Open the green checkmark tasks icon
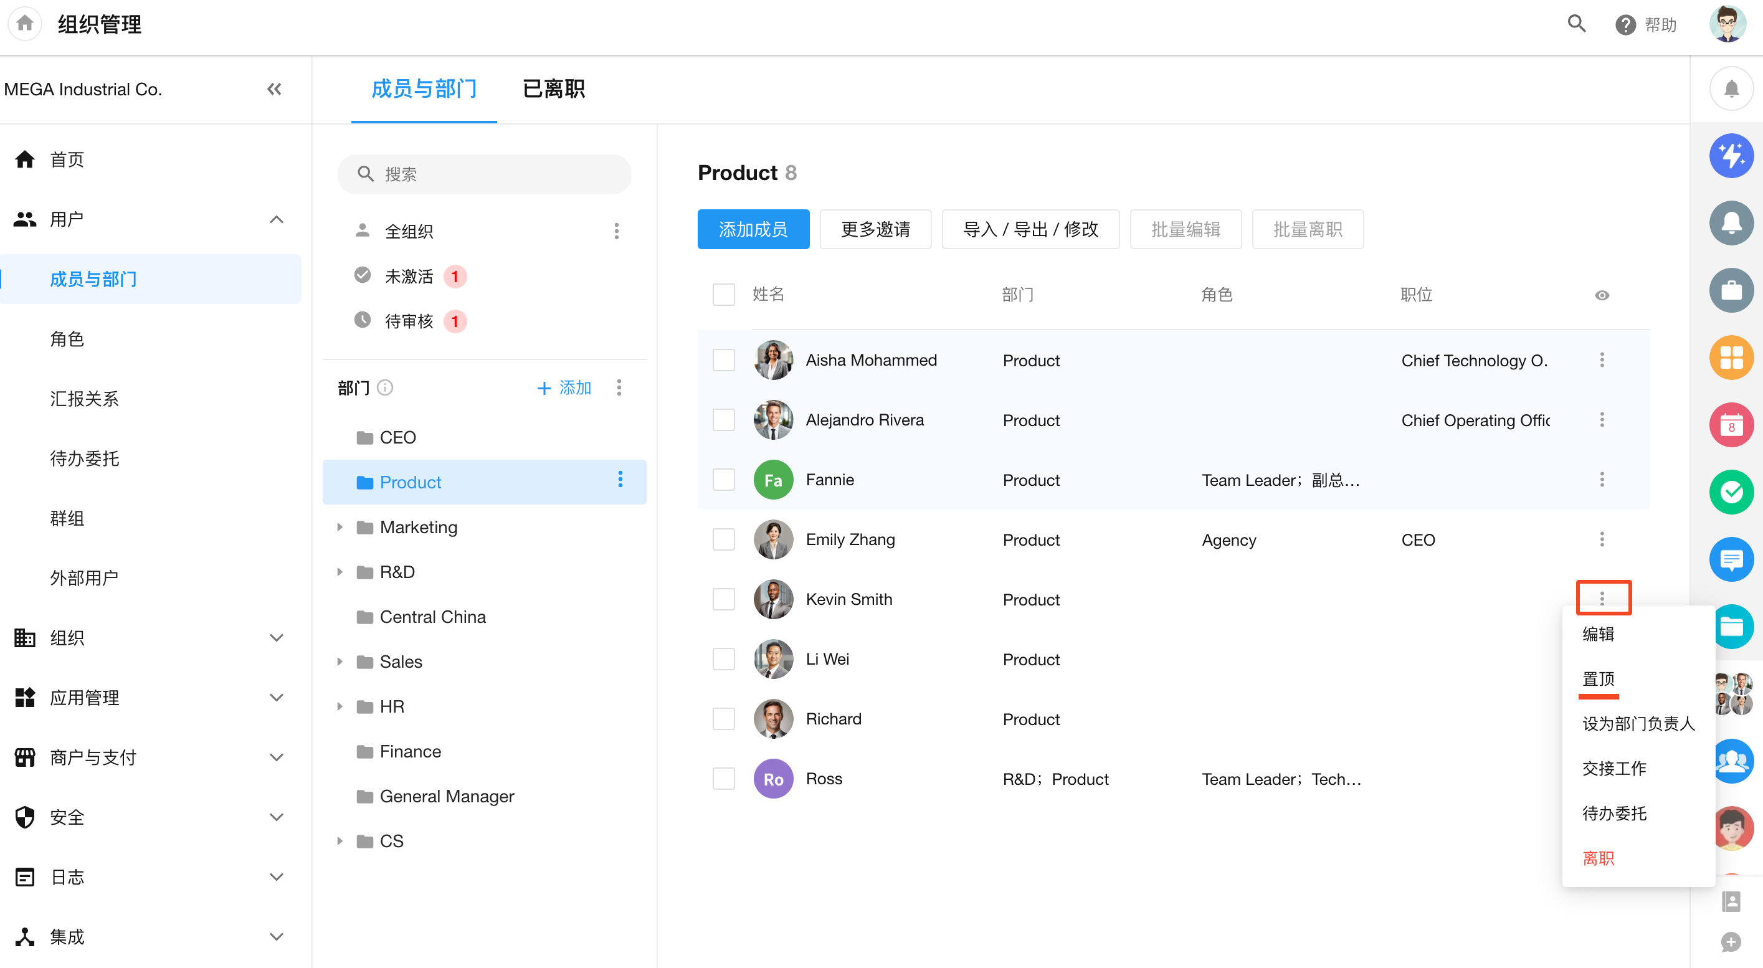This screenshot has width=1763, height=968. [x=1730, y=492]
